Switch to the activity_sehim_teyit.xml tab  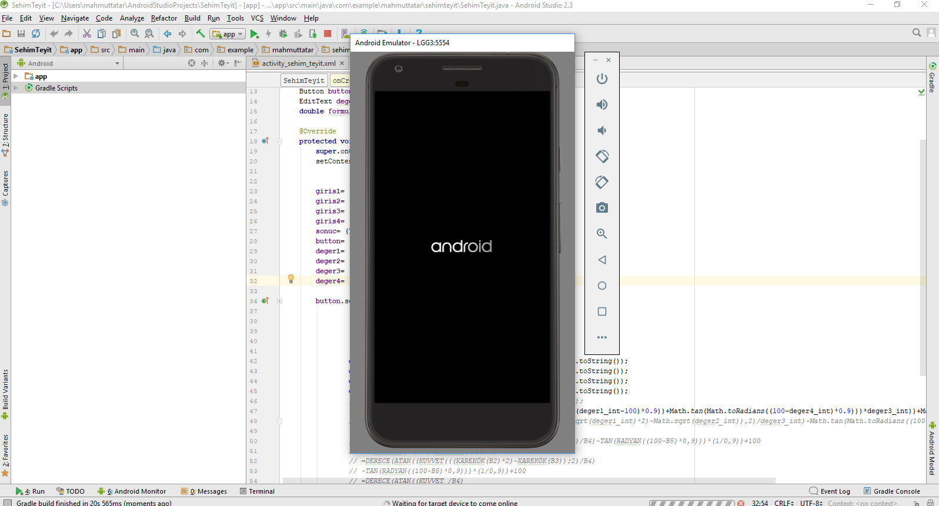click(x=298, y=63)
